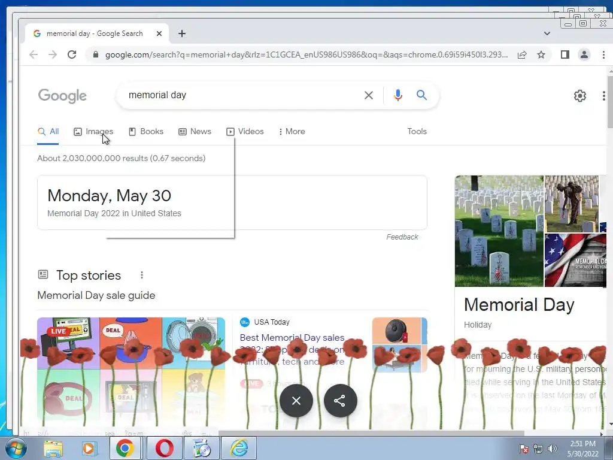
Task: Open the Chrome profile avatar
Action: point(584,55)
